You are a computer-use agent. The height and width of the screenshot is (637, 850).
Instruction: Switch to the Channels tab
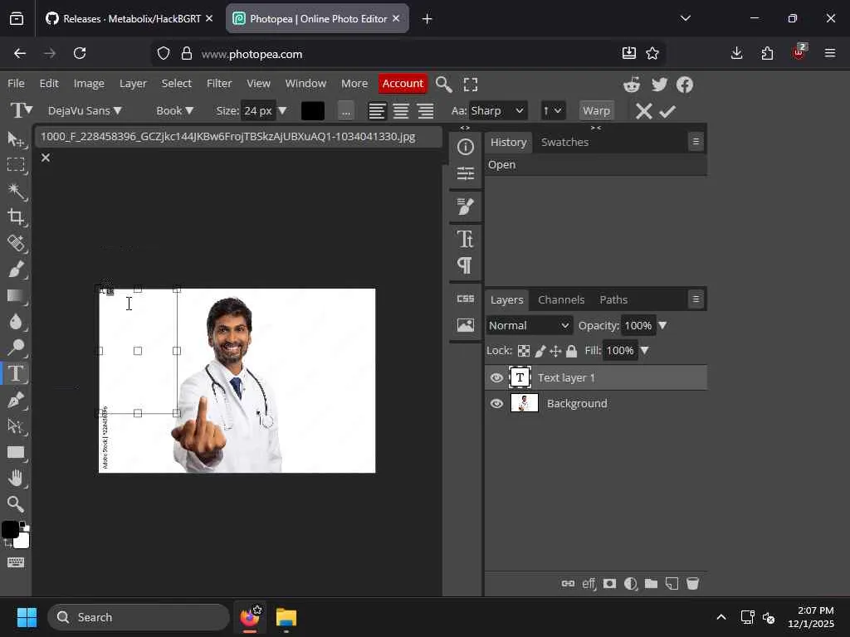(561, 299)
